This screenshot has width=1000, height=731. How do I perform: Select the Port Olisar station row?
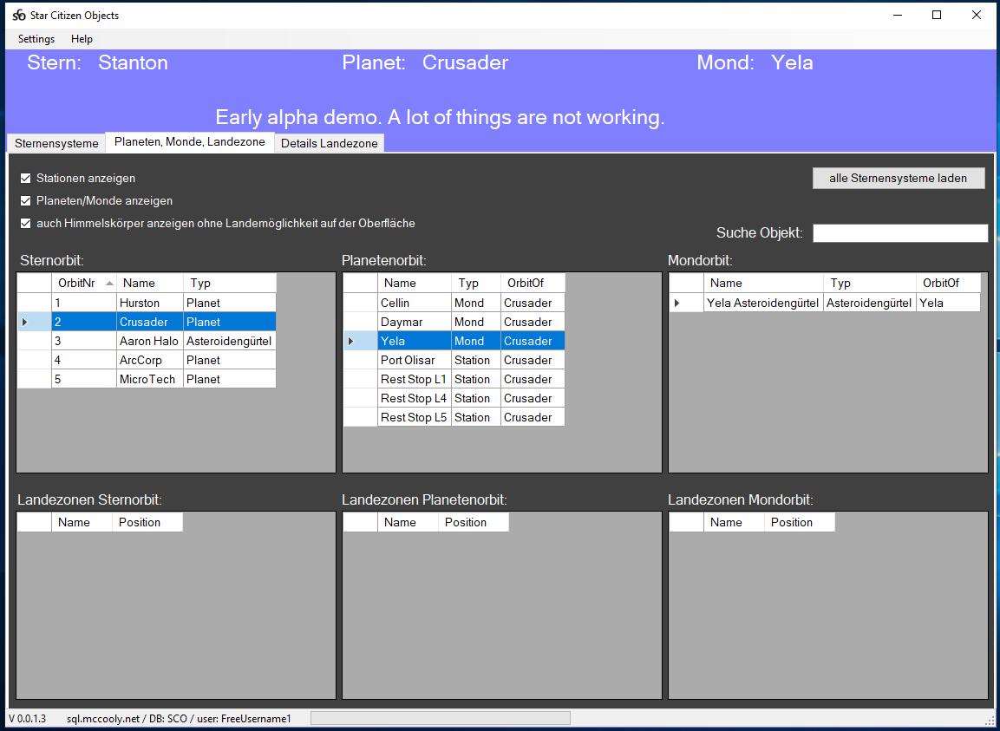pyautogui.click(x=454, y=360)
